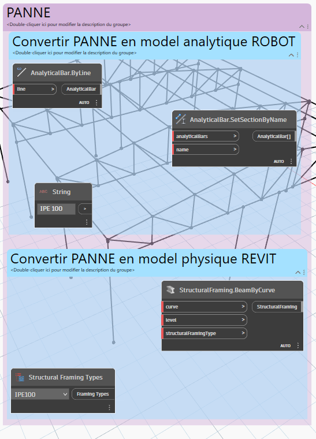Toggle AUTO lacing on SetSectionByName node
This screenshot has width=316, height=439.
click(x=279, y=162)
